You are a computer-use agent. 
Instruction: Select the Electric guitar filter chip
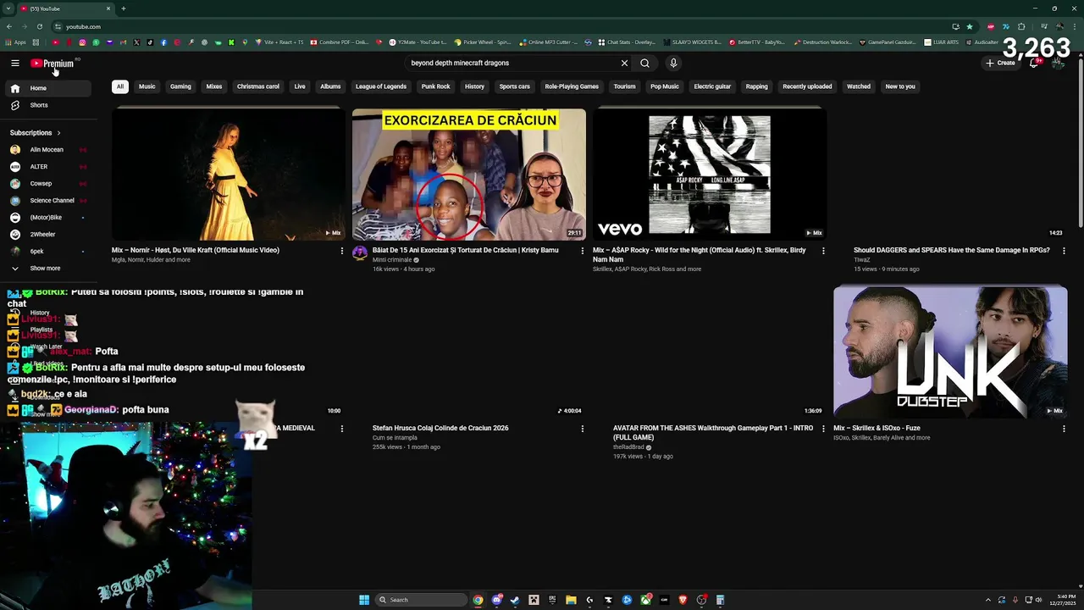pyautogui.click(x=712, y=86)
